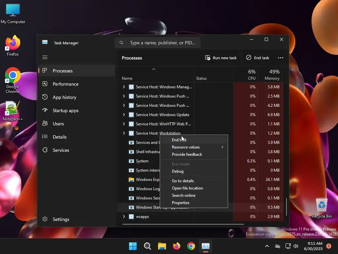Image resolution: width=338 pixels, height=254 pixels.
Task: Open Startup apps via its gauge icon
Action: [45, 110]
